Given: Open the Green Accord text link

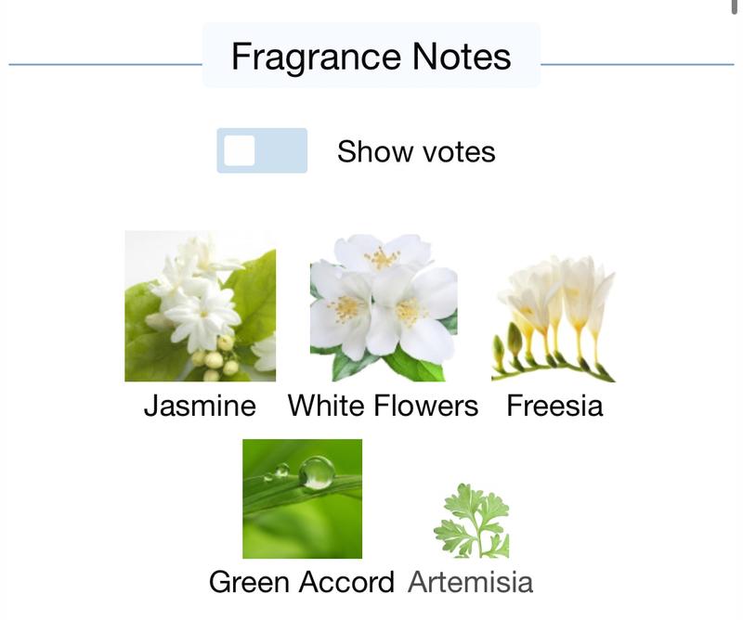Looking at the screenshot, I should tap(302, 582).
